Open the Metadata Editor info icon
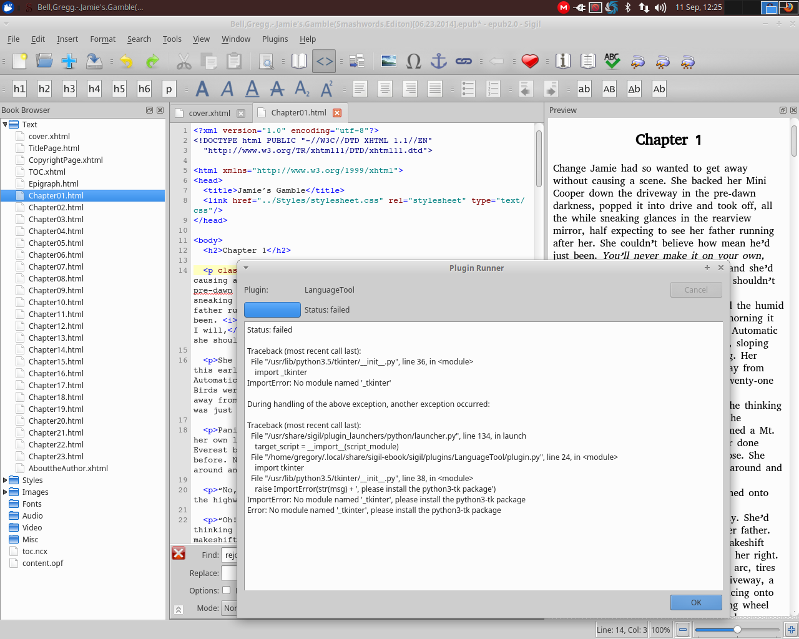Viewport: 799px width, 639px height. point(563,61)
